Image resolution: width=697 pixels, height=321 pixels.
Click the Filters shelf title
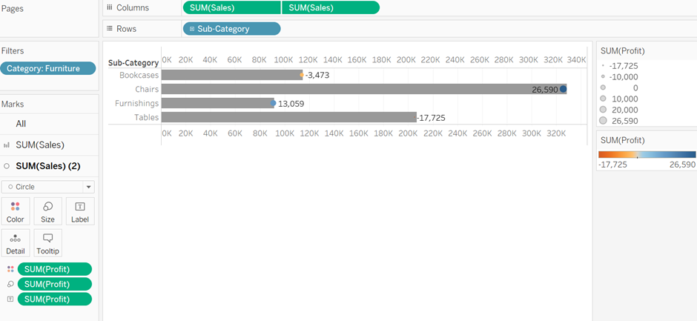(13, 51)
